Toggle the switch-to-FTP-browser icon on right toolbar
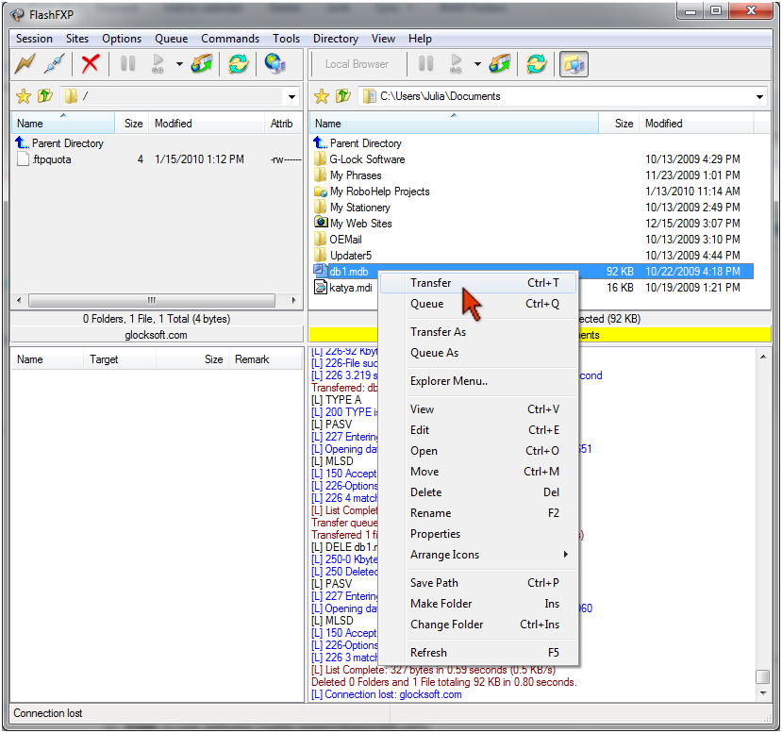This screenshot has width=782, height=733. click(572, 64)
